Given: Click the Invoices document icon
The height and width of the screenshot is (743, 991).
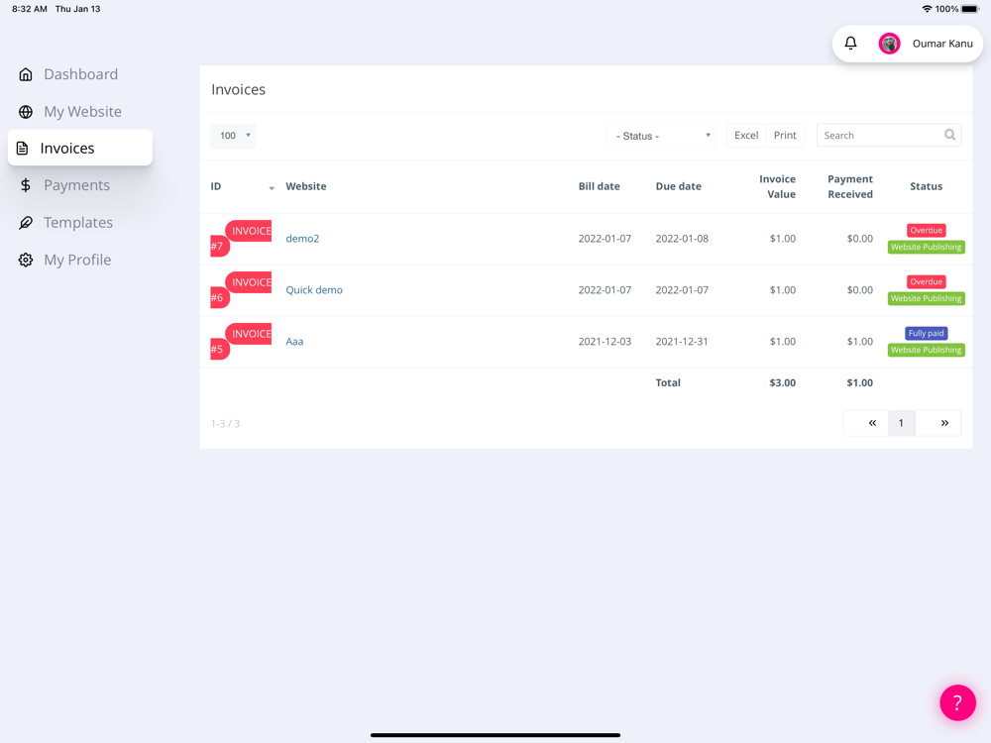Looking at the screenshot, I should (22, 149).
